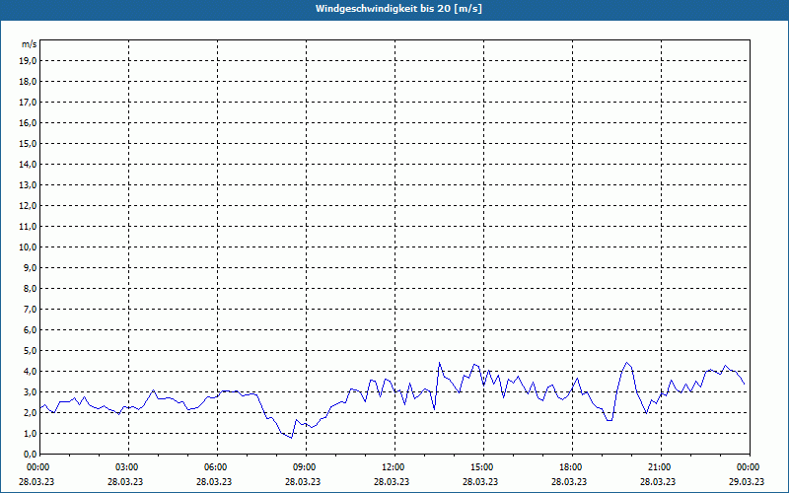
Task: Click the 16,0 y-axis value
Action: pos(28,122)
